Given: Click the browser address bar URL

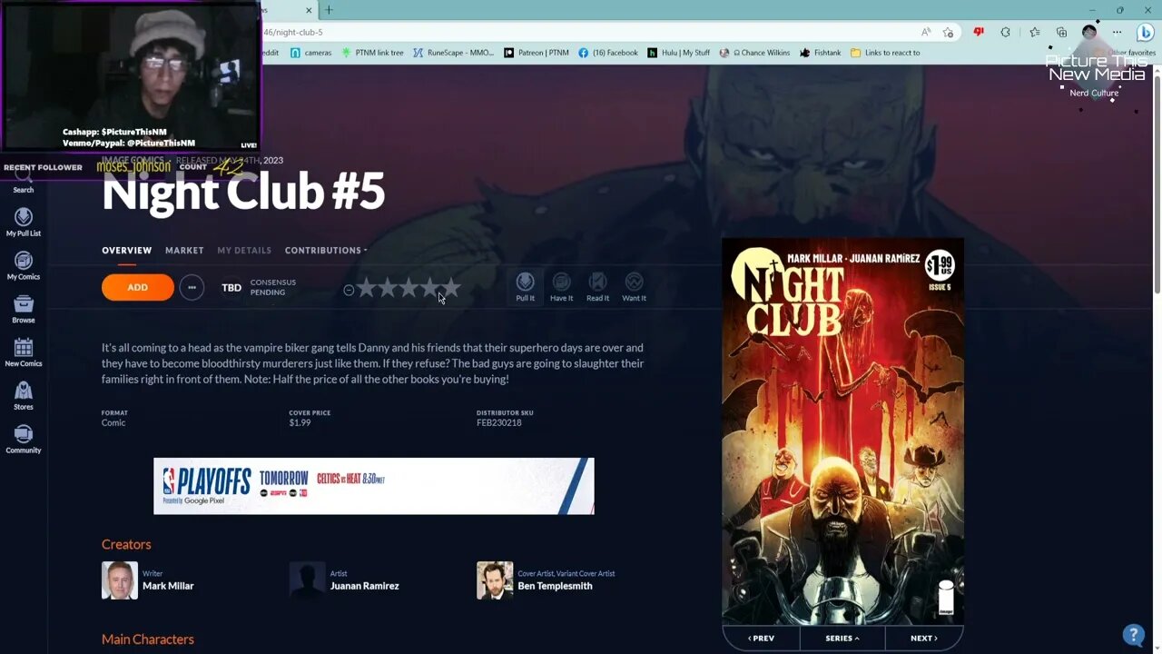Looking at the screenshot, I should [x=293, y=32].
